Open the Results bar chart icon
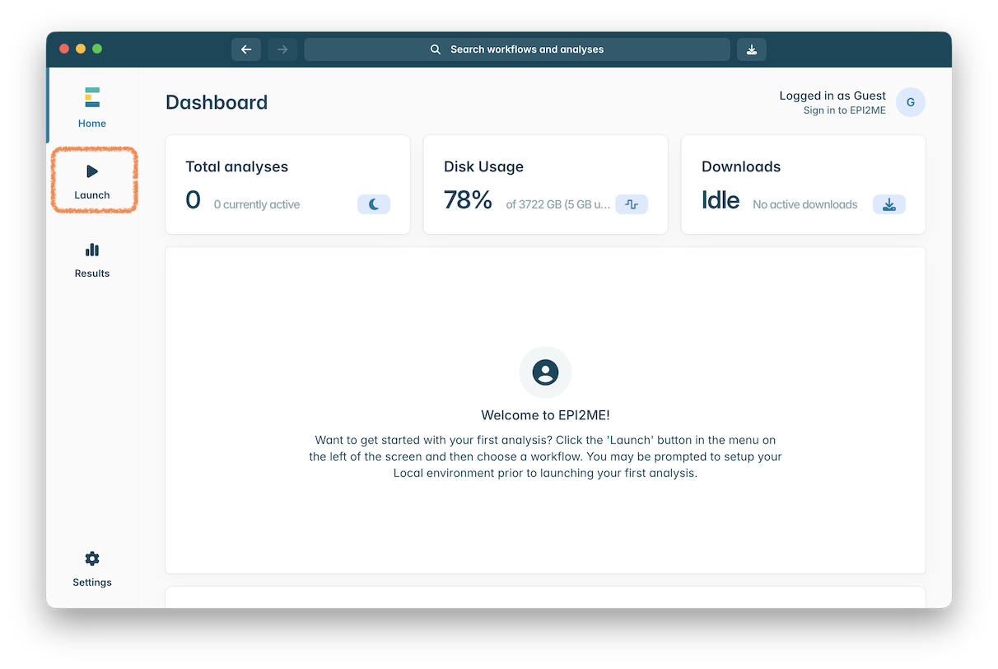This screenshot has height=669, width=998. (92, 250)
